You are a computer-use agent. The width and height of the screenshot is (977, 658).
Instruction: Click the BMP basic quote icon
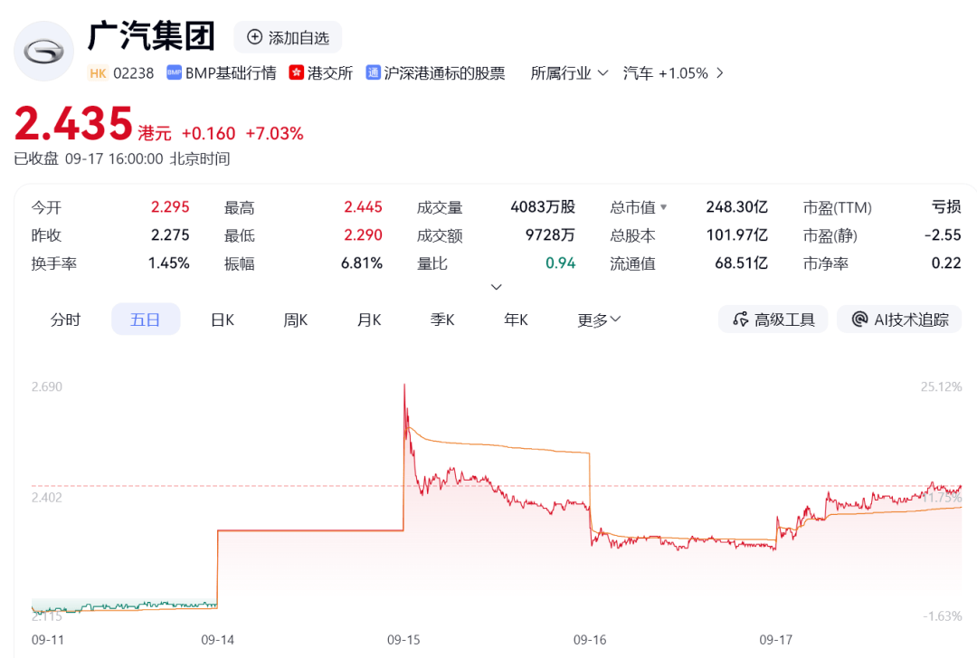[x=174, y=73]
